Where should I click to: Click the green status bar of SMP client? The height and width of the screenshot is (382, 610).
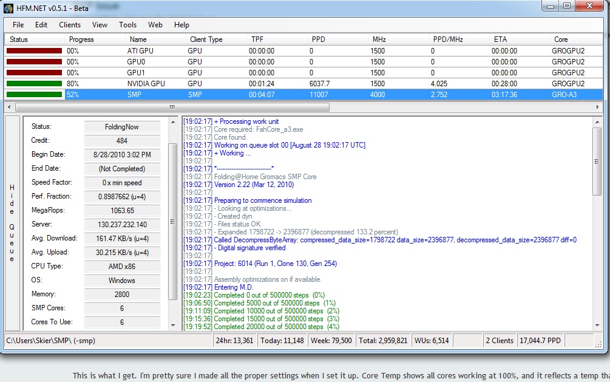pyautogui.click(x=34, y=95)
